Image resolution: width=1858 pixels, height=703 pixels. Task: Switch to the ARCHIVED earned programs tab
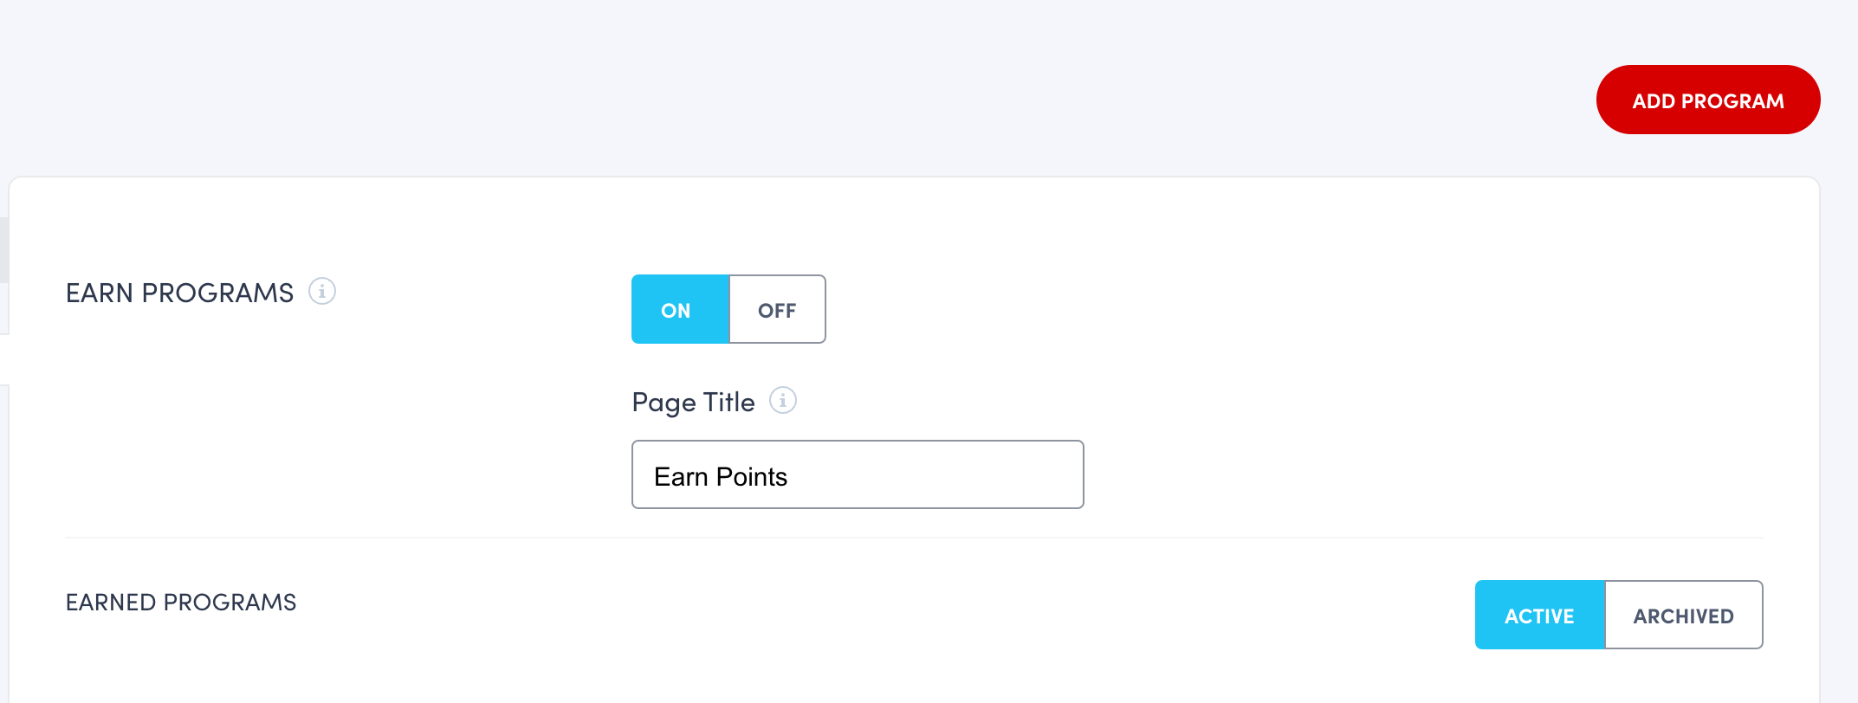click(1683, 615)
